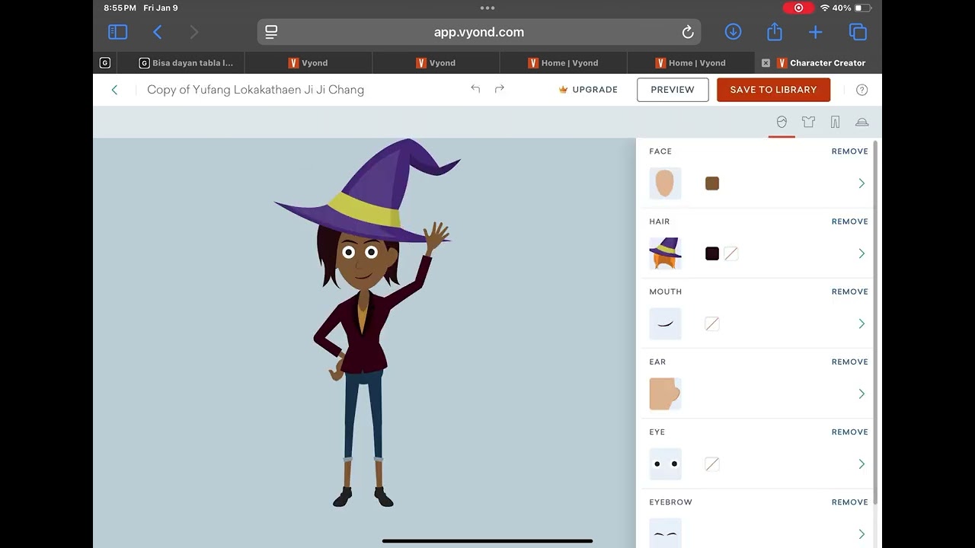The width and height of the screenshot is (975, 548).
Task: Remove the Face feature
Action: point(849,151)
